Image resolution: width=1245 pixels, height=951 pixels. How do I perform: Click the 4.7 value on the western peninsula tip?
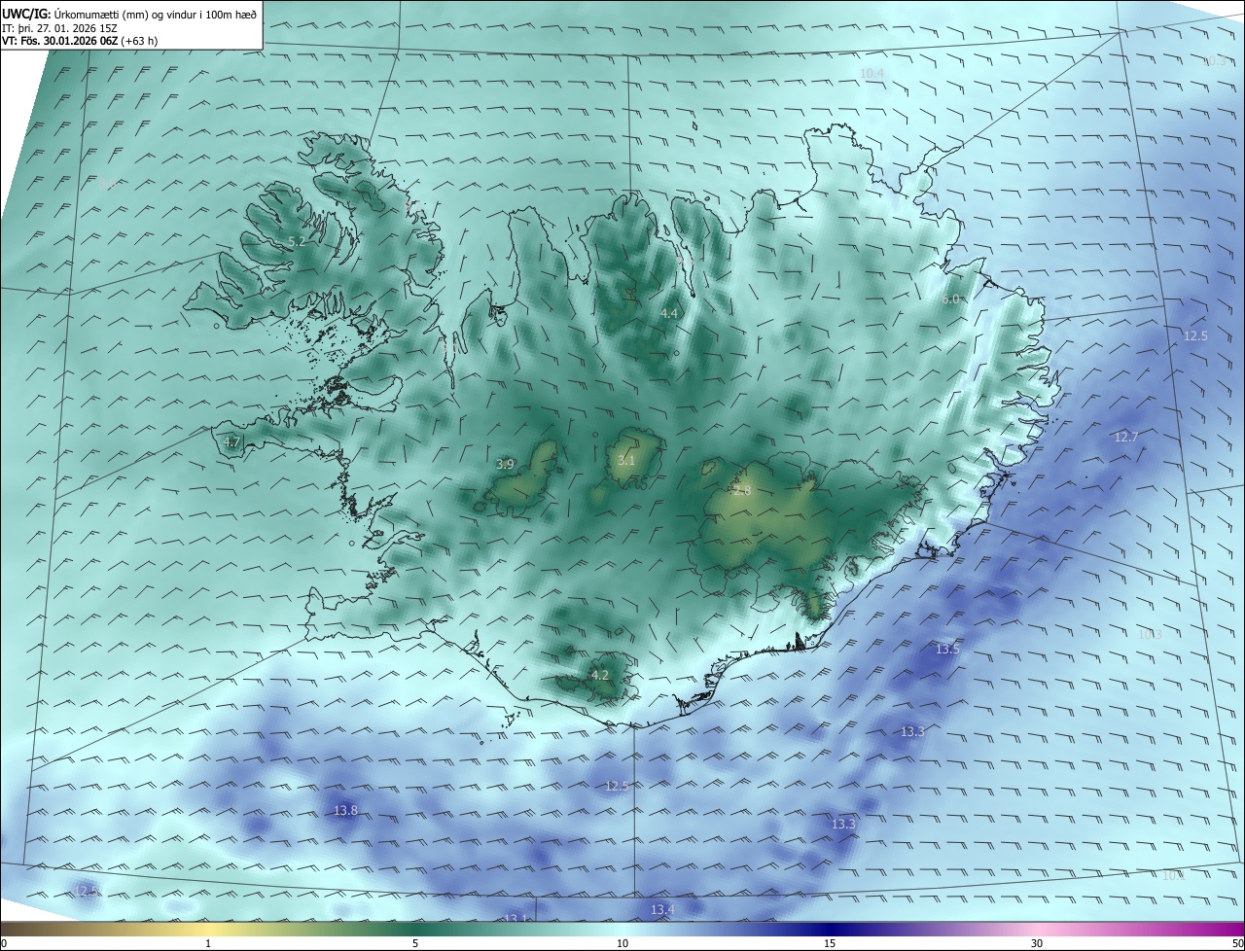[x=231, y=442]
